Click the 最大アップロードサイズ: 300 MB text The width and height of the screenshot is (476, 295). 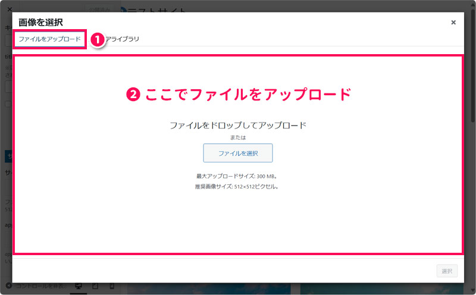pos(237,176)
